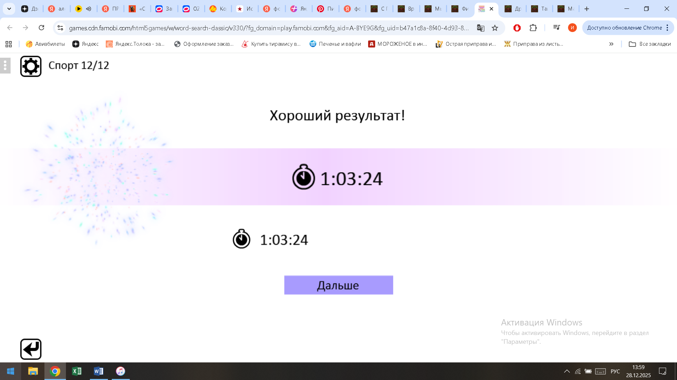Expand the bookmarks overflow chevron
This screenshot has height=380, width=677.
[x=611, y=44]
